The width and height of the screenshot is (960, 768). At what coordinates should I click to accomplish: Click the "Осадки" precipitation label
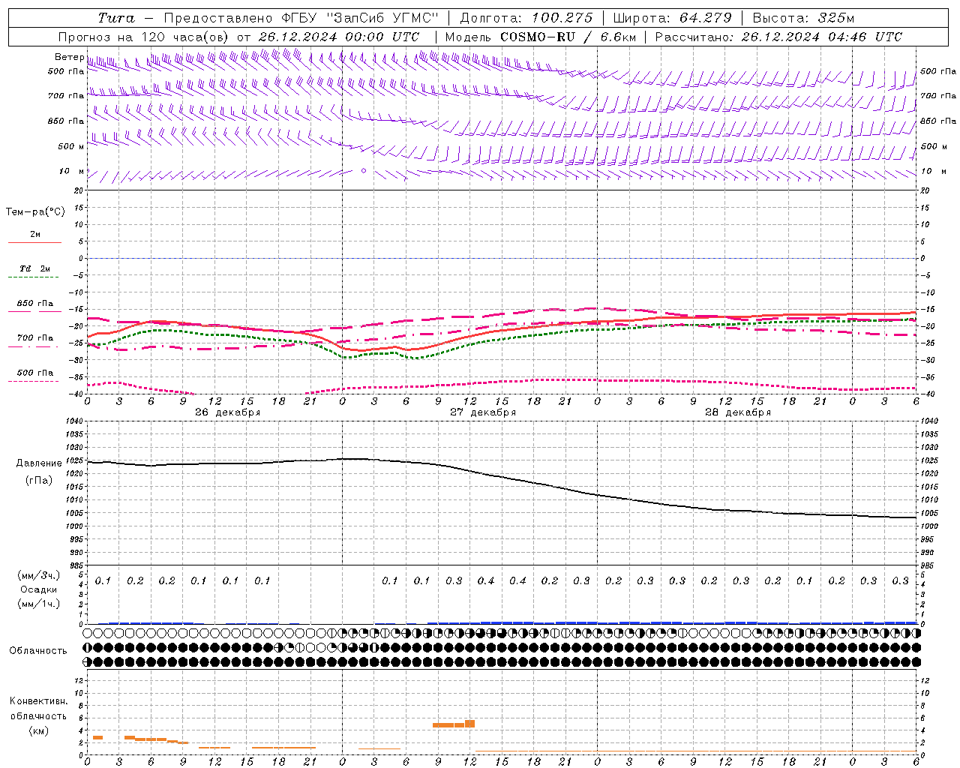pos(38,589)
